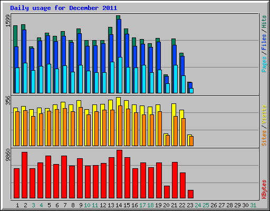The height and width of the screenshot is (211, 270).
Task: Click day label 13 on the axis
Action: tap(111, 205)
